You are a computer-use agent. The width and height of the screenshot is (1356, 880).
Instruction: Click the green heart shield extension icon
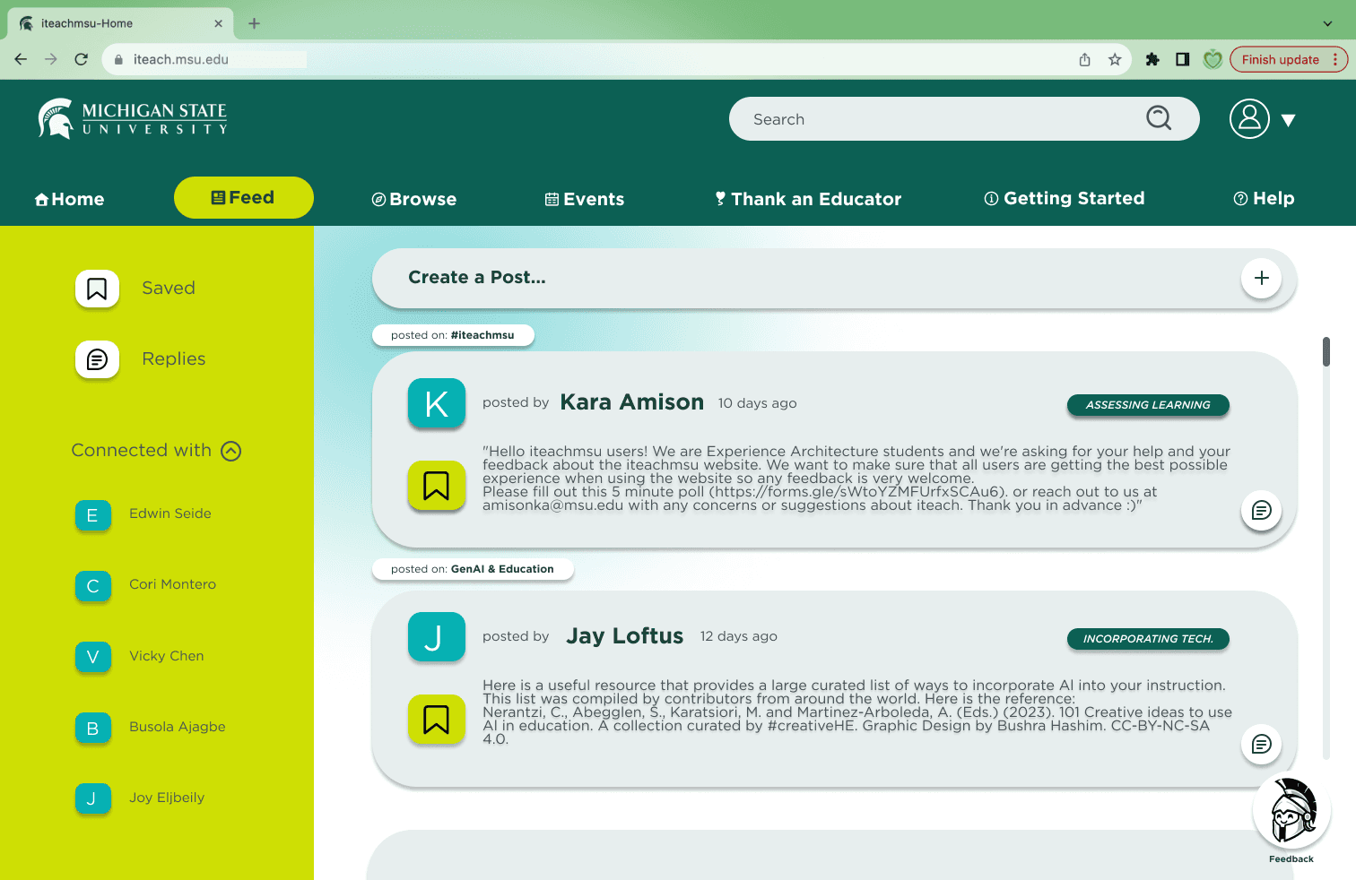1213,59
